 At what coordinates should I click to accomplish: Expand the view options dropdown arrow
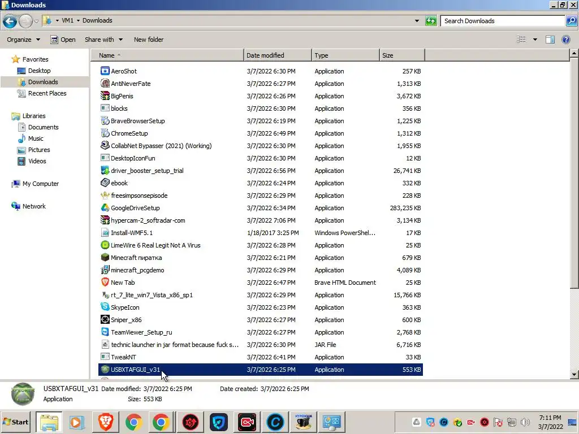pyautogui.click(x=535, y=40)
